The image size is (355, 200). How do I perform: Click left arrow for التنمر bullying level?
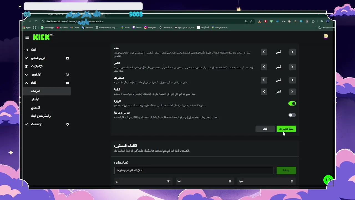264,67
